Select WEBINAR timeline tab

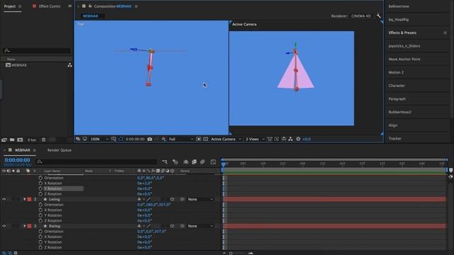pyautogui.click(x=22, y=150)
